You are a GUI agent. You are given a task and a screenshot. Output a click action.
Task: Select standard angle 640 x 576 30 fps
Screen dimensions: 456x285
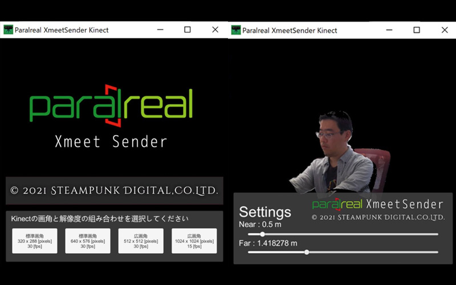click(88, 241)
